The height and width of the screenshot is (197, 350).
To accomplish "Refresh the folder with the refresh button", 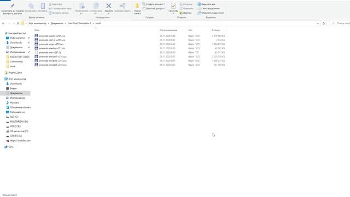I will [x=324, y=23].
